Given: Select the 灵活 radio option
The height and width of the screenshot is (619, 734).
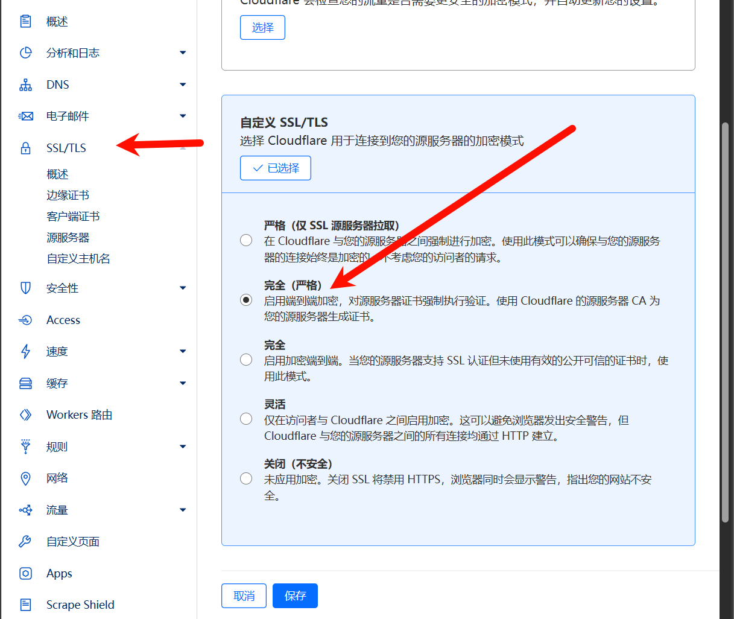Looking at the screenshot, I should coord(246,419).
